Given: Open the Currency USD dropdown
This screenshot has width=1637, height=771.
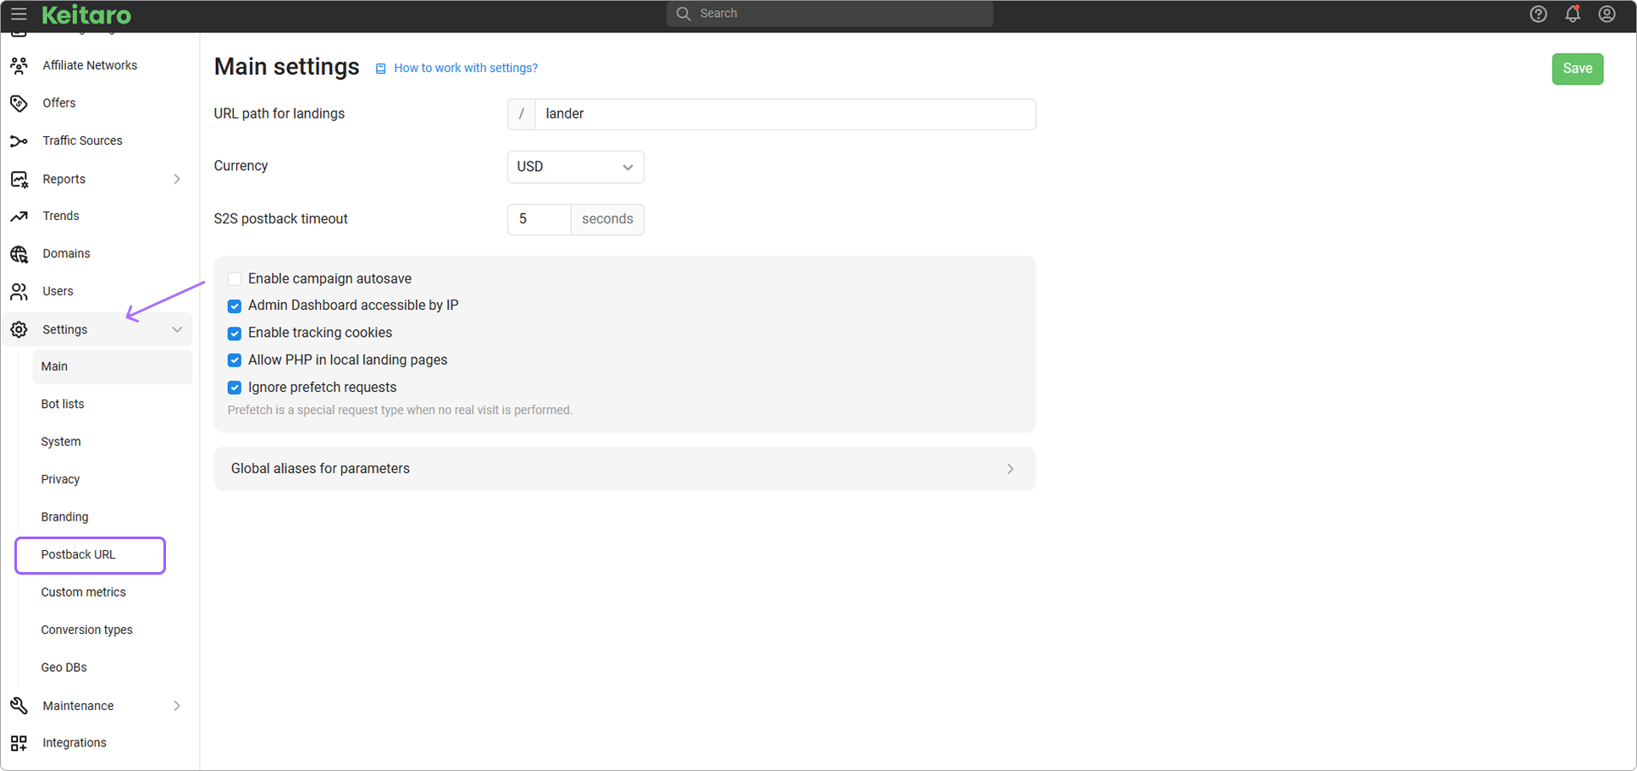Looking at the screenshot, I should click(x=575, y=167).
